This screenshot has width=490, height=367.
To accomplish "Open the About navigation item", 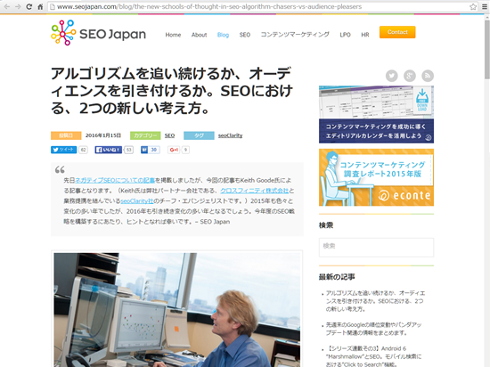I will (x=199, y=35).
